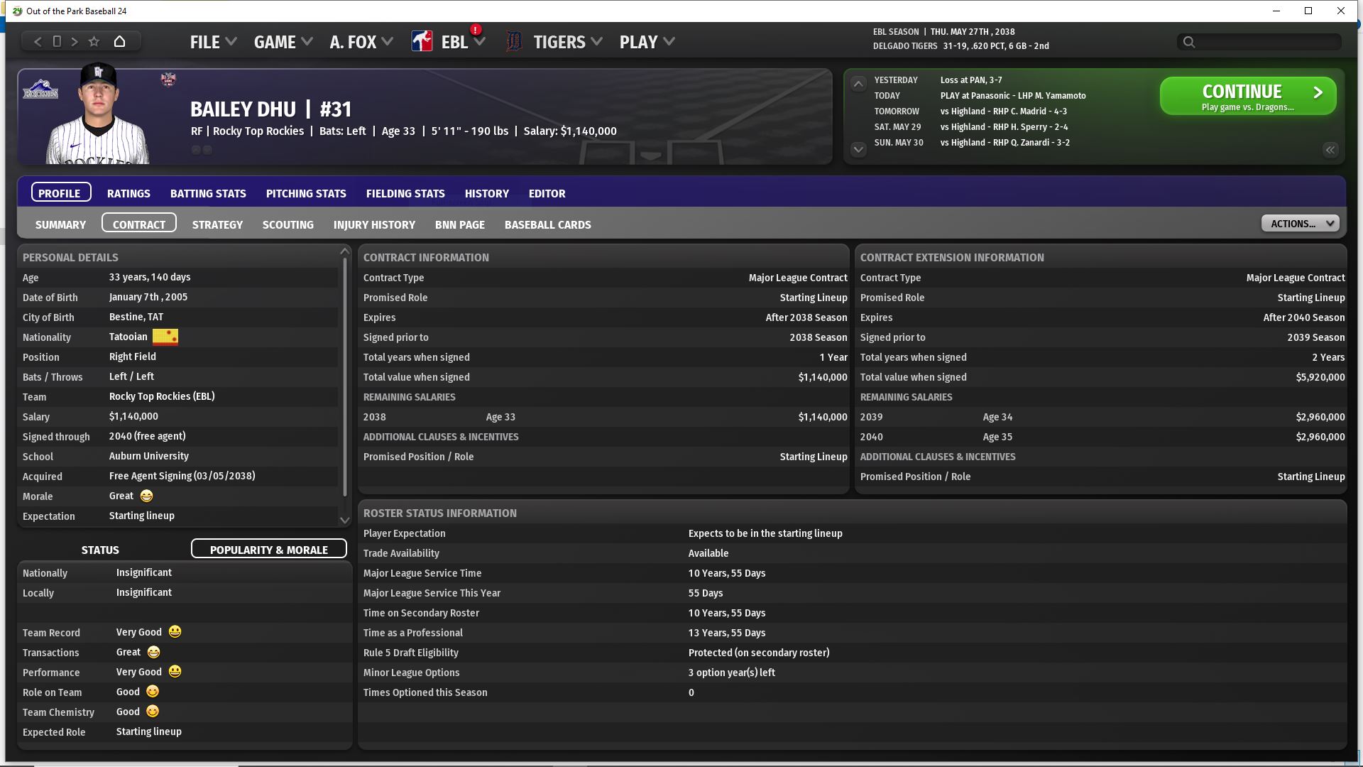Click the Tigers team logo icon

[x=514, y=42]
